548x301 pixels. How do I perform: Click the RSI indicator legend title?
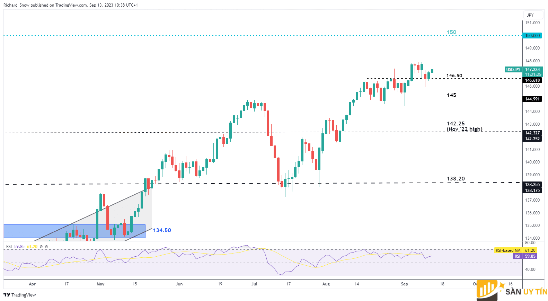(9, 247)
